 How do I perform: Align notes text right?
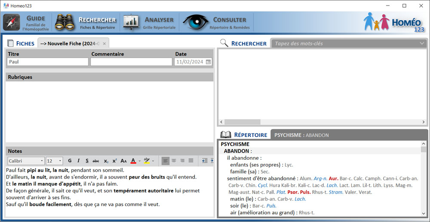click(182, 161)
